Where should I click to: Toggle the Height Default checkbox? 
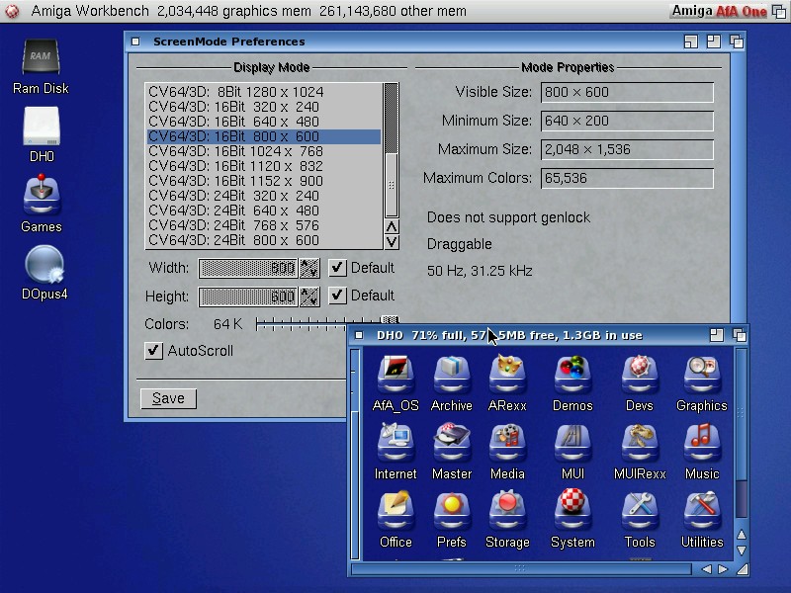(337, 296)
